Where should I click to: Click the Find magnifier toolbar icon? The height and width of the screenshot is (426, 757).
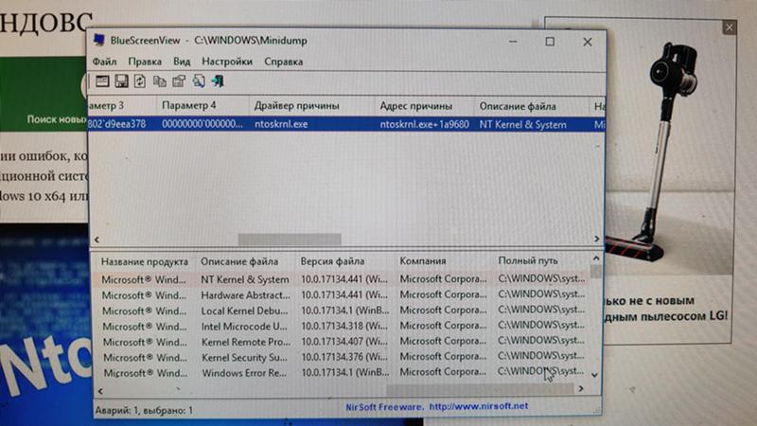199,81
